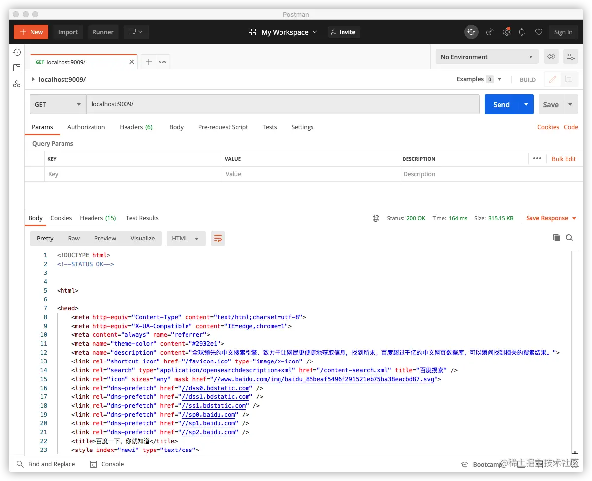This screenshot has height=481, width=592.
Task: Click the globe network information icon
Action: tap(376, 218)
